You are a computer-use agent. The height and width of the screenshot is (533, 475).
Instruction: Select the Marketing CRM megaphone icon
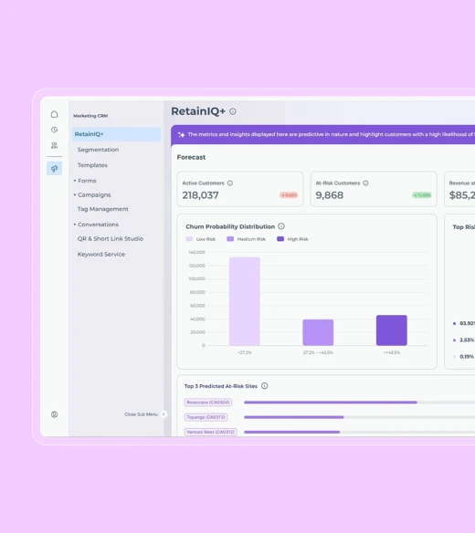click(x=54, y=168)
